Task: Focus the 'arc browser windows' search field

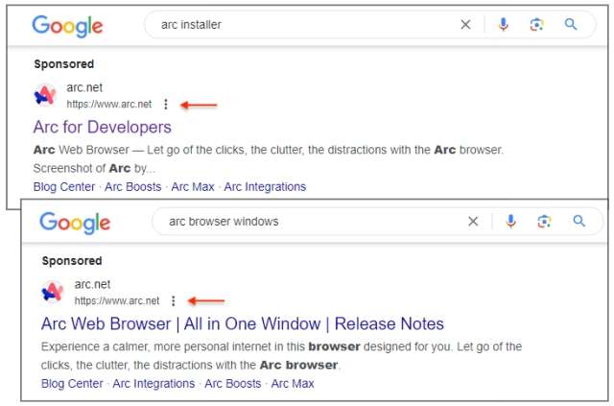Action: click(x=307, y=222)
